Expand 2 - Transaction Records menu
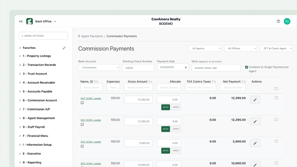The image size is (297, 167). [20, 65]
